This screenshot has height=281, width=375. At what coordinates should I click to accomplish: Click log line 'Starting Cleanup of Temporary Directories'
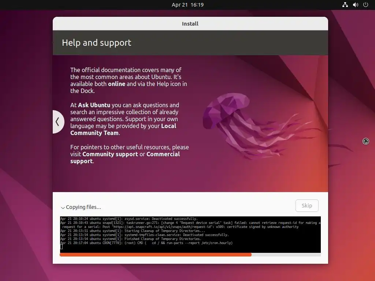click(x=133, y=231)
